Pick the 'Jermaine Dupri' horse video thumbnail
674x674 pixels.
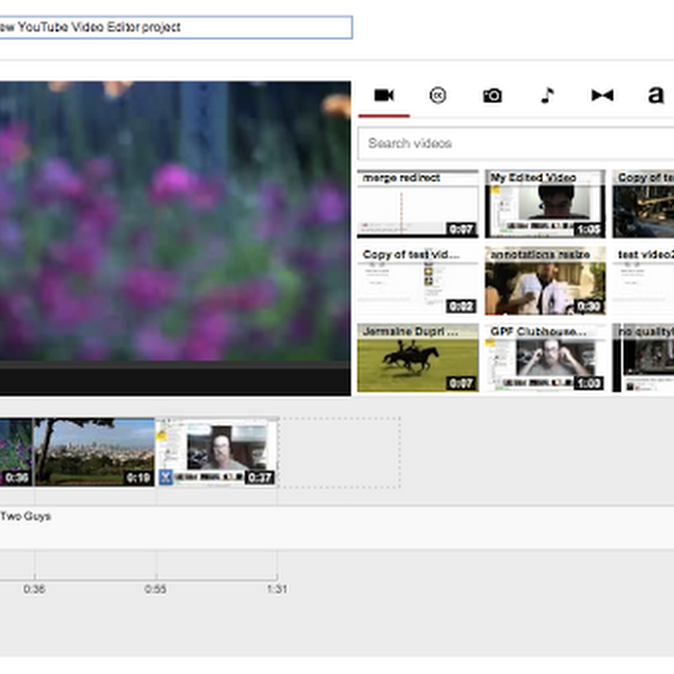pos(417,358)
